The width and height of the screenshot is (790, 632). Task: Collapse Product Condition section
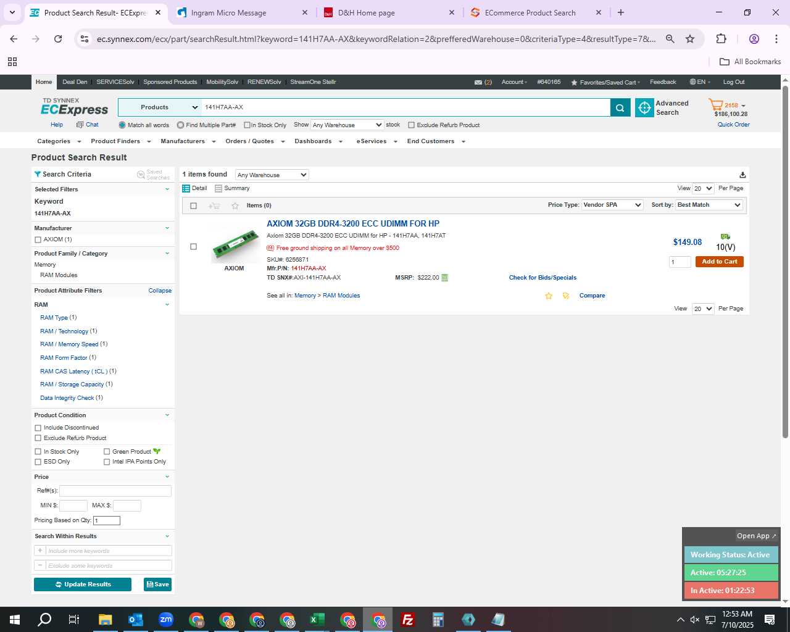point(167,415)
